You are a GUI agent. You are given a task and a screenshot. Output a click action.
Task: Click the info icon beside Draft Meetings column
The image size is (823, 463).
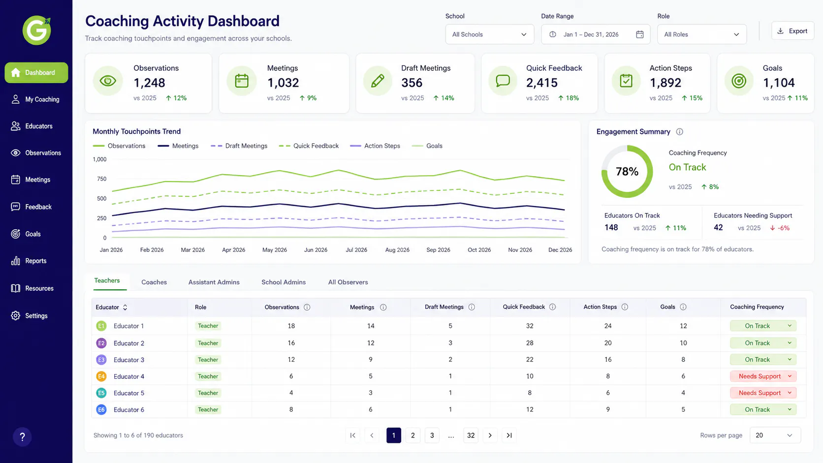coord(472,307)
